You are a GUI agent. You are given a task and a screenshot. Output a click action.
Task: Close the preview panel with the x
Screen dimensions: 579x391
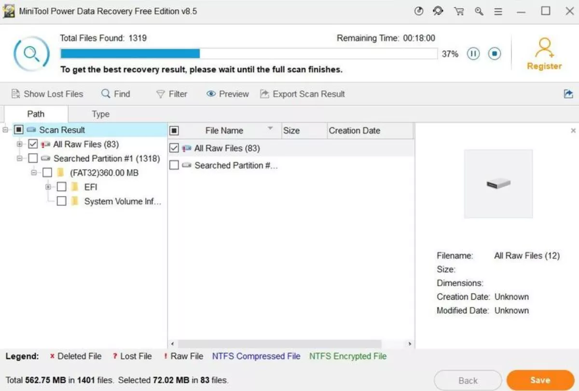573,131
